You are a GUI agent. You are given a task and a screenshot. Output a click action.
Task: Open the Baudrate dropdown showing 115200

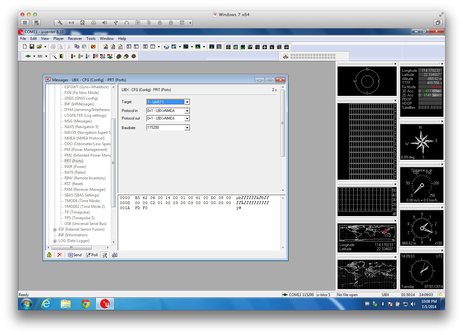pos(187,127)
